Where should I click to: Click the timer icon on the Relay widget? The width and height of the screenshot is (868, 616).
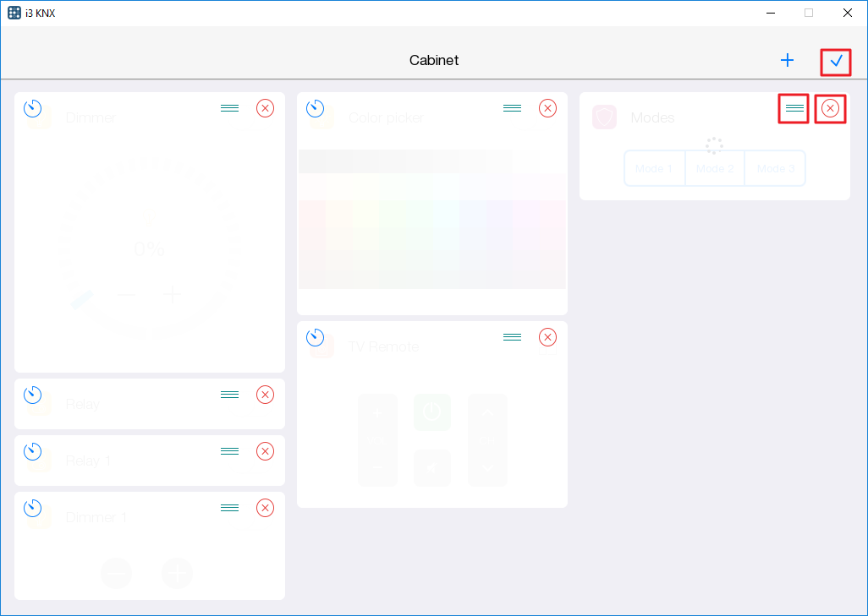pyautogui.click(x=33, y=394)
